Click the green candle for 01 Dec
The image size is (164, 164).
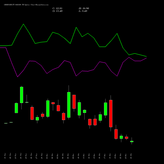(x=48, y=109)
